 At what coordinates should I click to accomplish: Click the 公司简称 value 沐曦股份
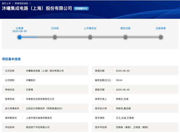tap(30, 80)
